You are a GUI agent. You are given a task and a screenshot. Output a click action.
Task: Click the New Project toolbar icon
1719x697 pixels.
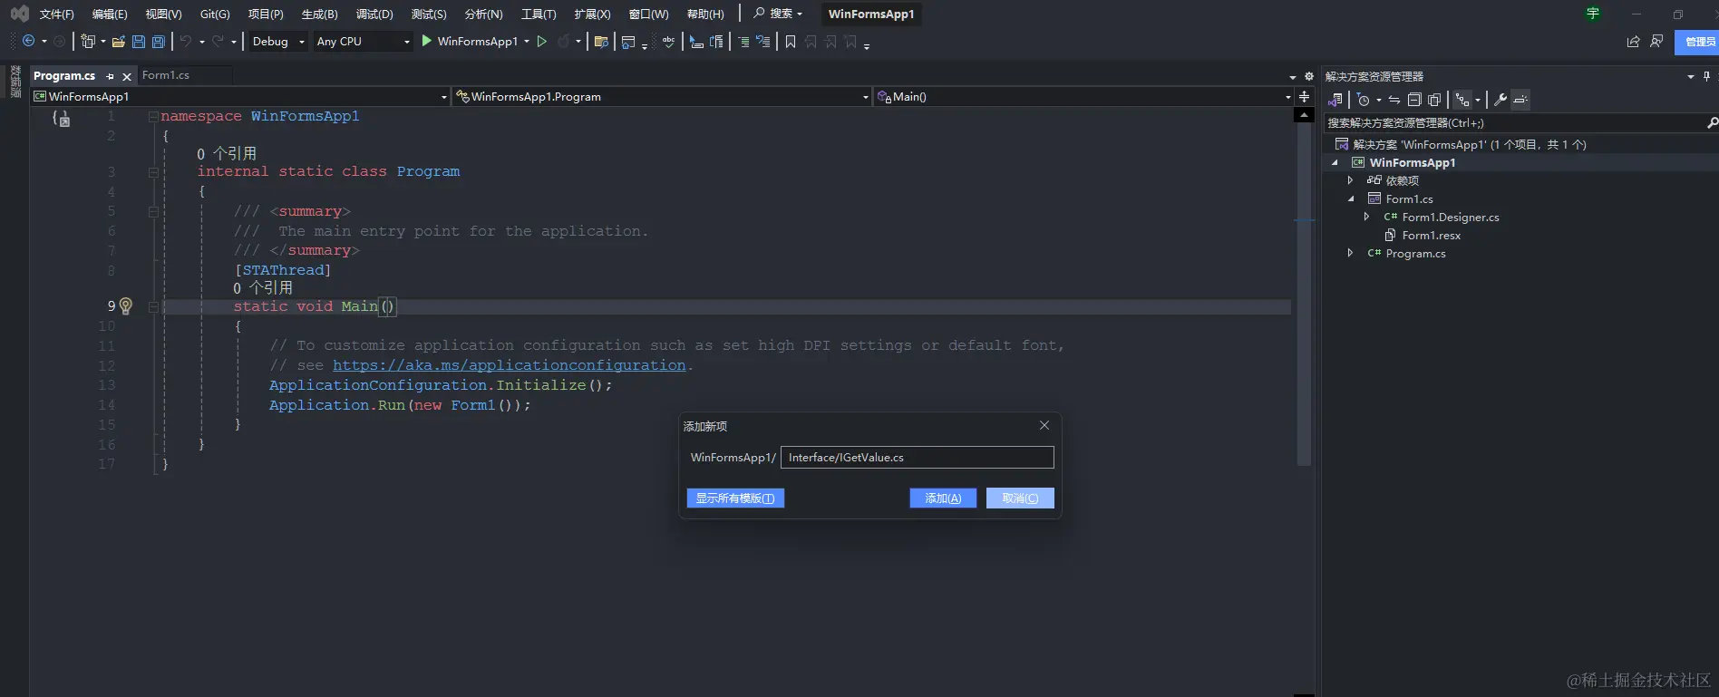pos(88,42)
